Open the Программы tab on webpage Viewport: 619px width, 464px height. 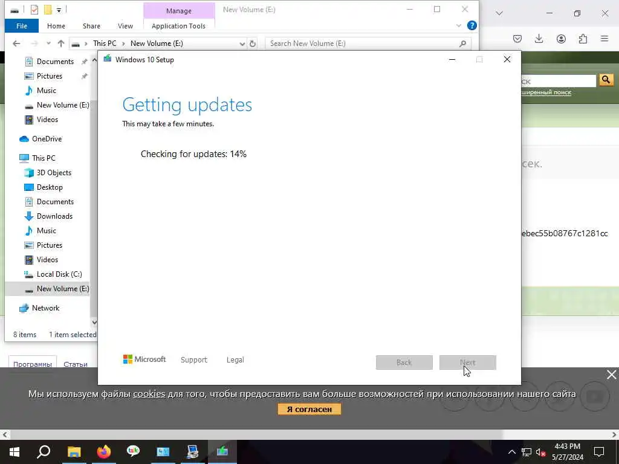[x=33, y=364]
